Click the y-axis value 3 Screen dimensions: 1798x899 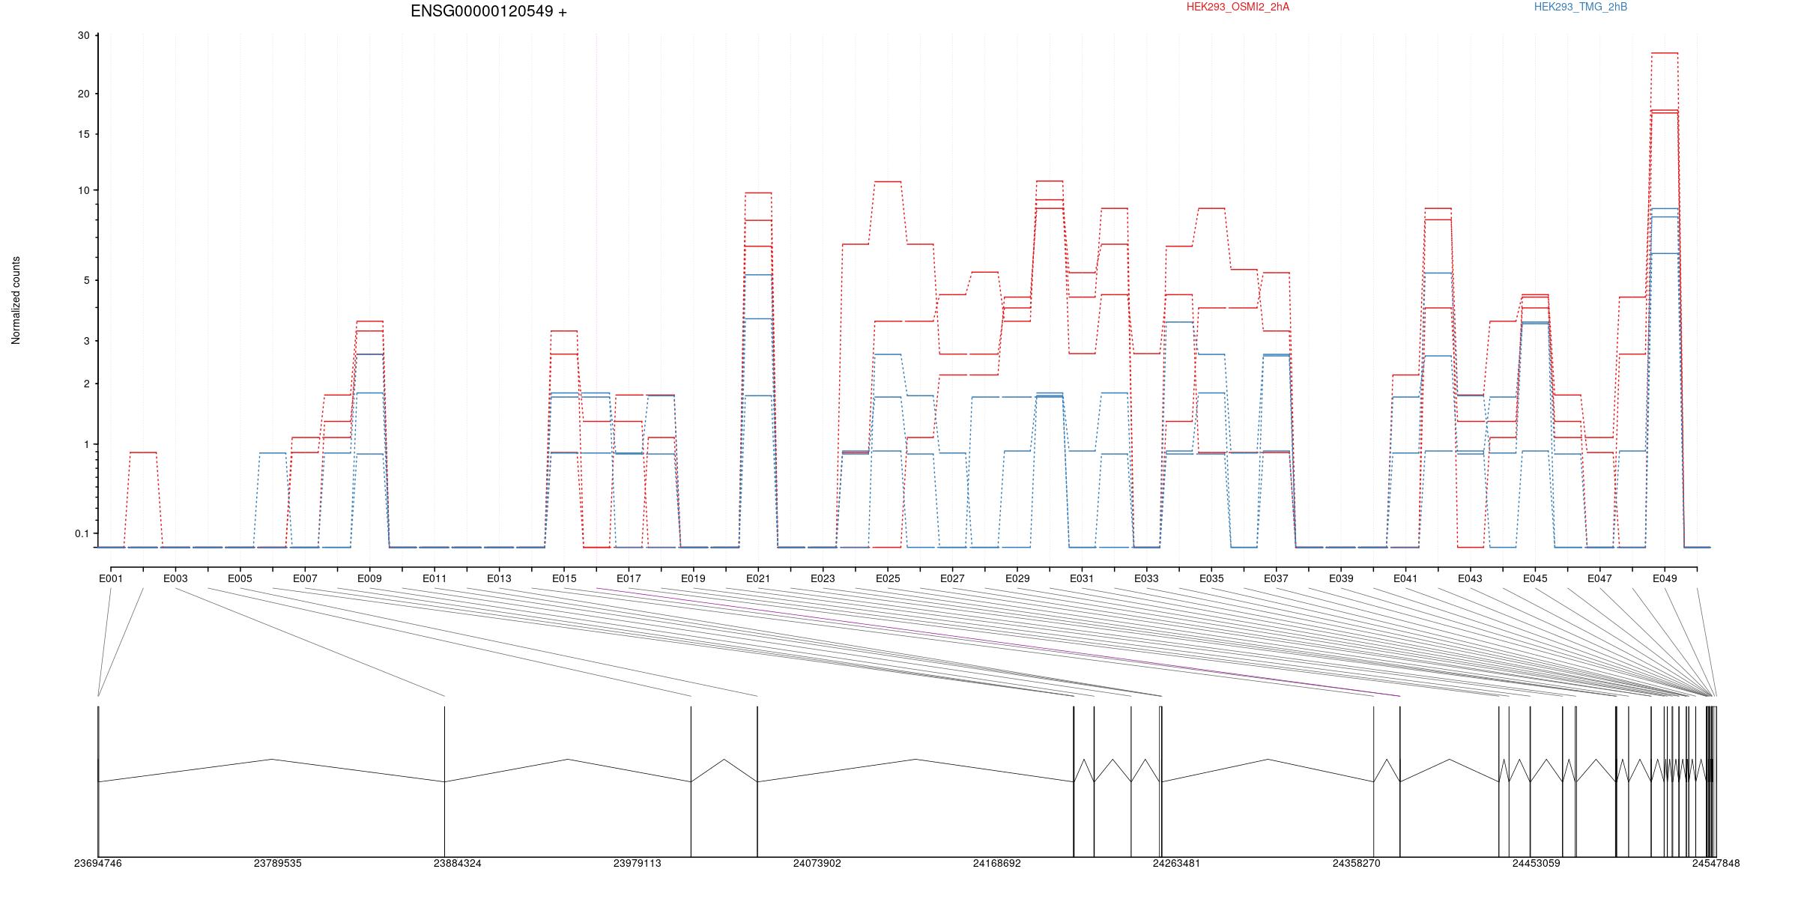[x=86, y=341]
